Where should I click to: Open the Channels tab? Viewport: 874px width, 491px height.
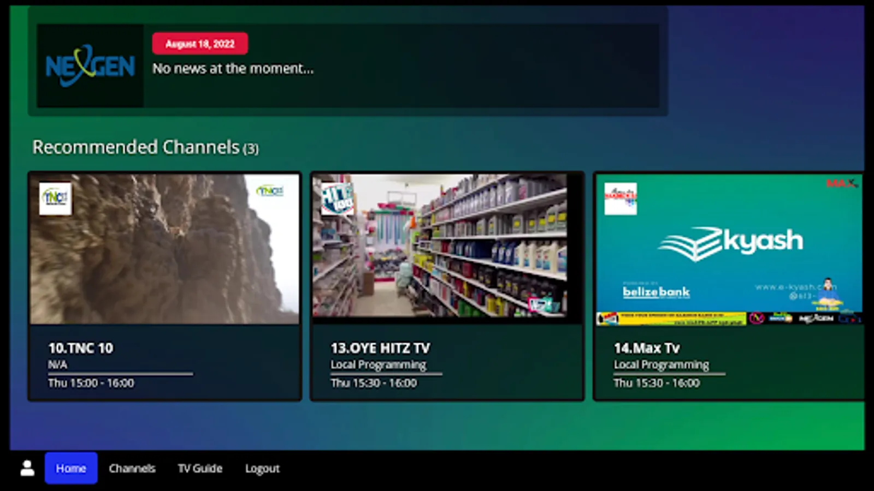click(x=132, y=468)
